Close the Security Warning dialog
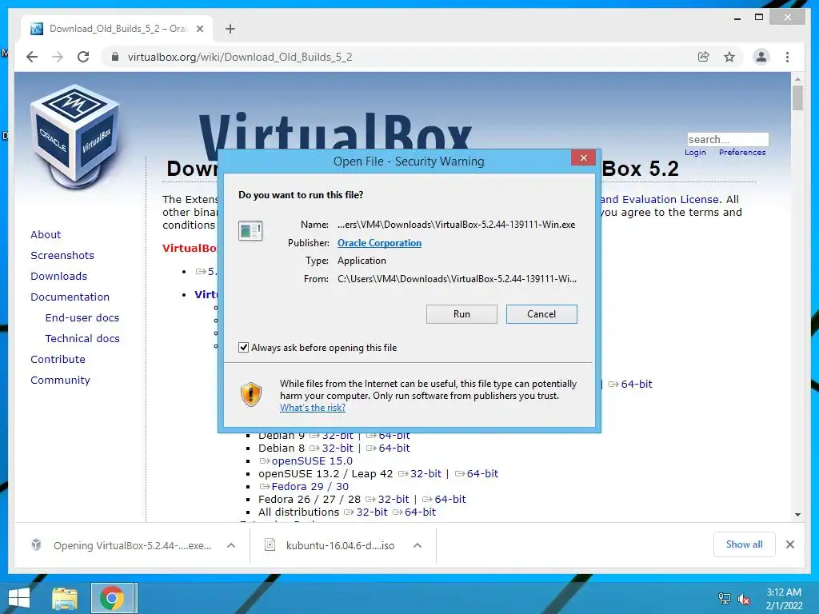 tap(583, 157)
